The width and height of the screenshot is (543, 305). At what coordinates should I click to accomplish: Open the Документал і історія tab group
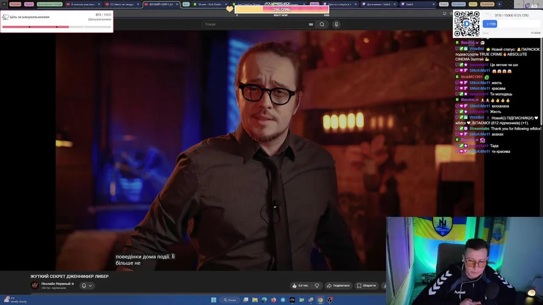(x=50, y=4)
